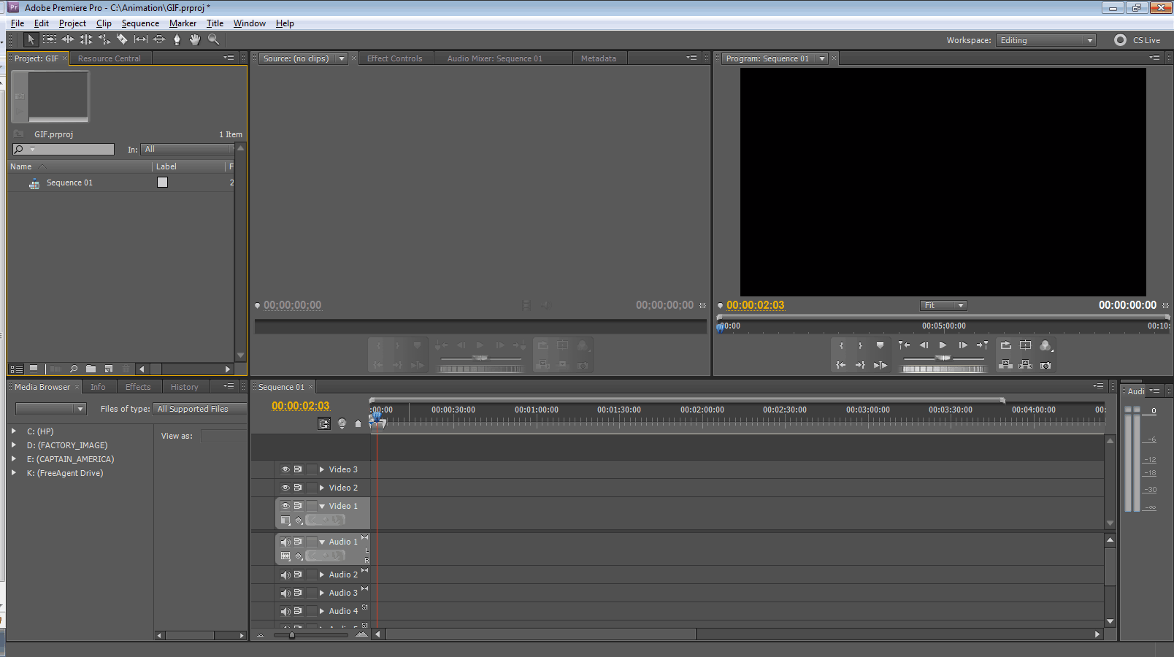Toggle Loop playback in Program monitor

(1005, 345)
